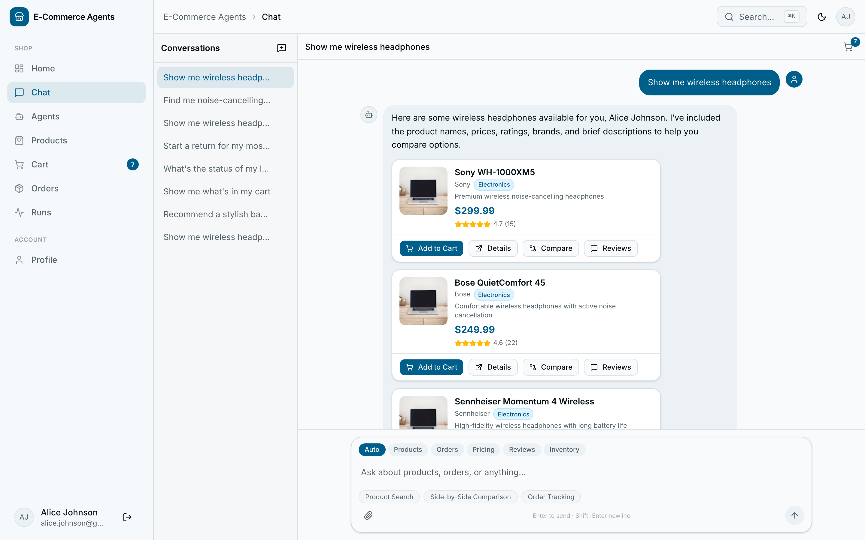Show Reviews for Bose QuietComfort 45
The height and width of the screenshot is (540, 865).
(611, 367)
